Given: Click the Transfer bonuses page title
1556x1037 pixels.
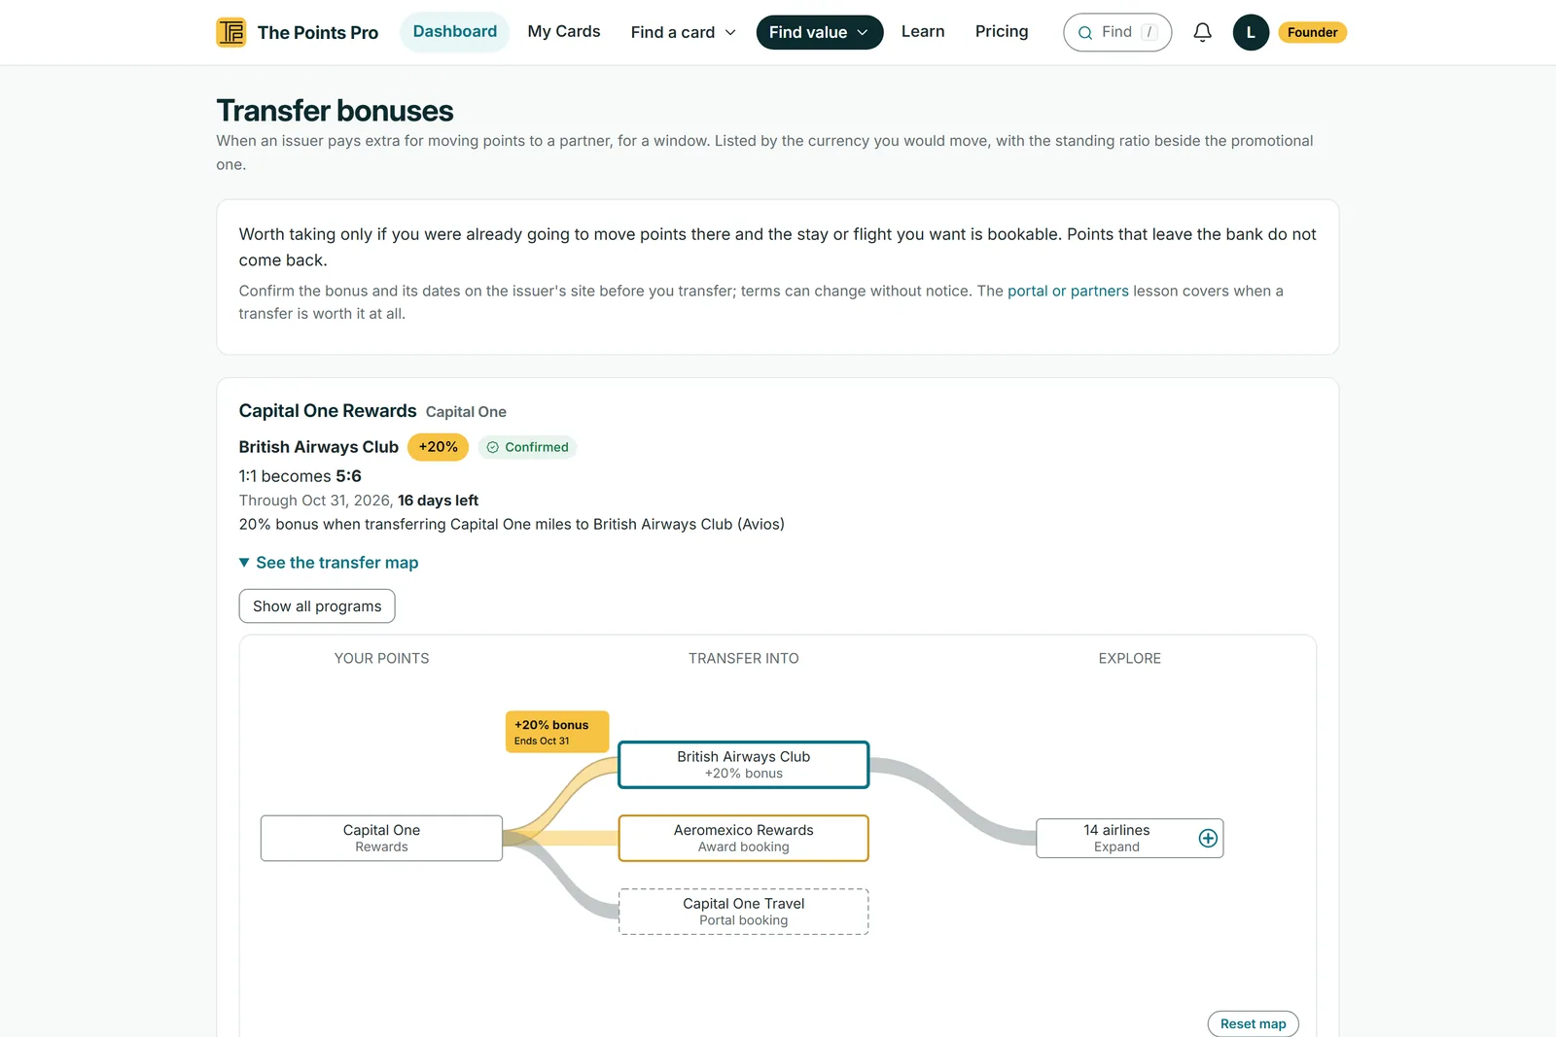Looking at the screenshot, I should pos(335,111).
